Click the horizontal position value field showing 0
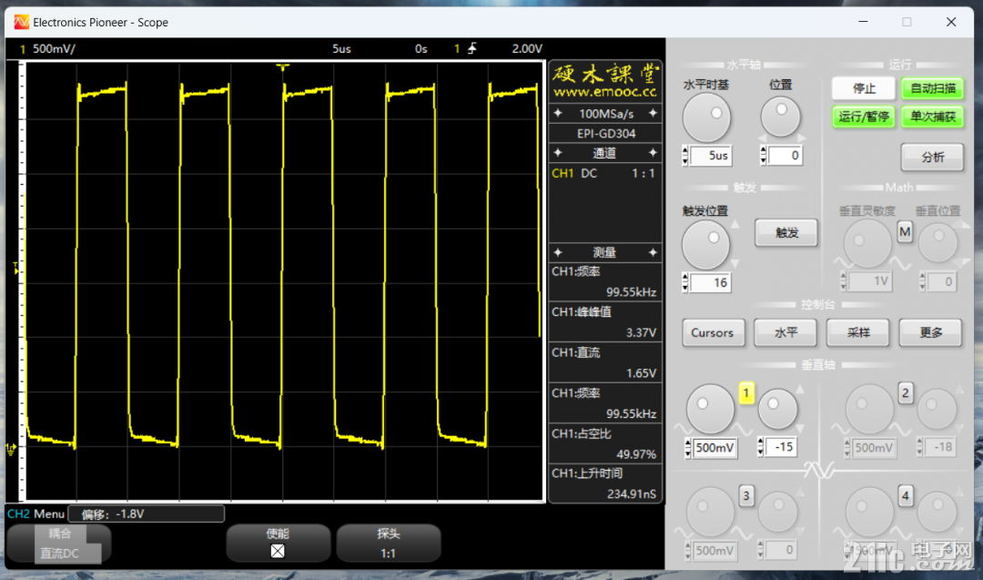983x580 pixels. (785, 156)
